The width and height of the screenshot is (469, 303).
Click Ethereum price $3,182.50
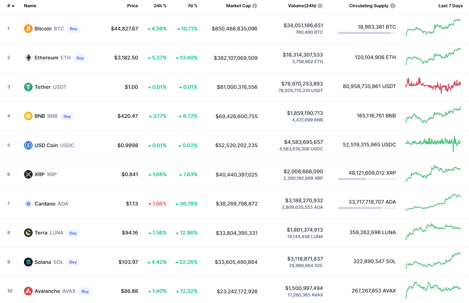coord(126,58)
